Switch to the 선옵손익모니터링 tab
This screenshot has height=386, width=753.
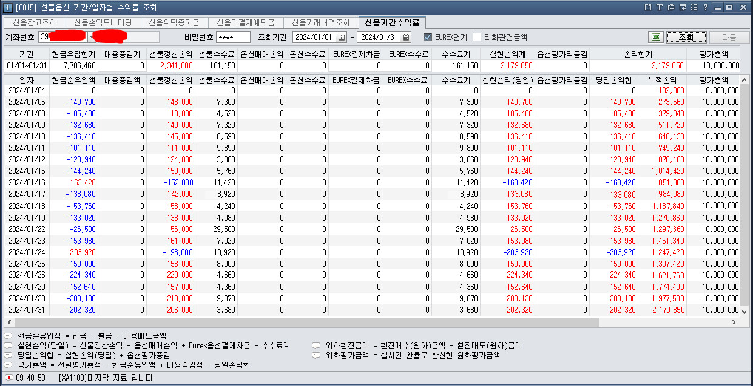[x=103, y=22]
